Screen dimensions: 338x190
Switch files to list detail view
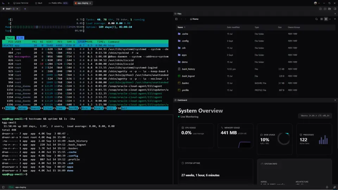(326, 19)
